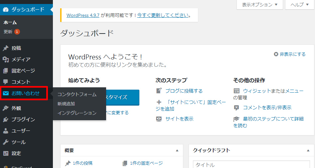Click the plug icon beside プラグイン
Viewport: 315px width, 168px height.
coord(6,120)
